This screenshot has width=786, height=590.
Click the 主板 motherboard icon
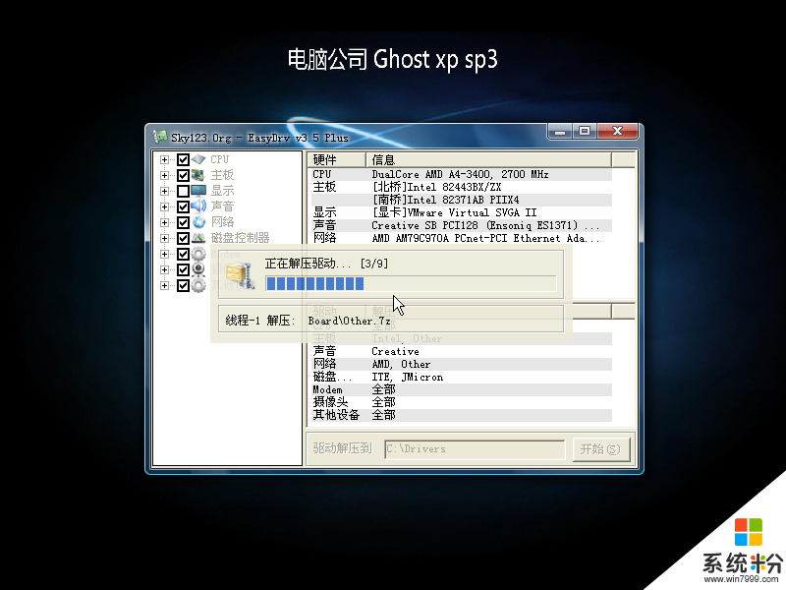click(198, 175)
